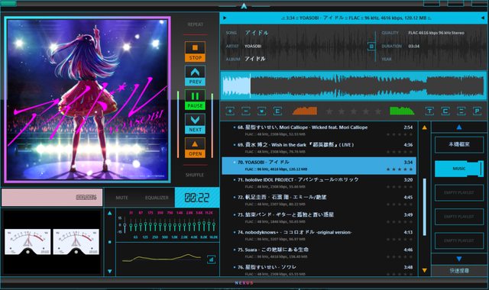Skip to next track with NEXT
The width and height of the screenshot is (489, 290).
click(195, 124)
